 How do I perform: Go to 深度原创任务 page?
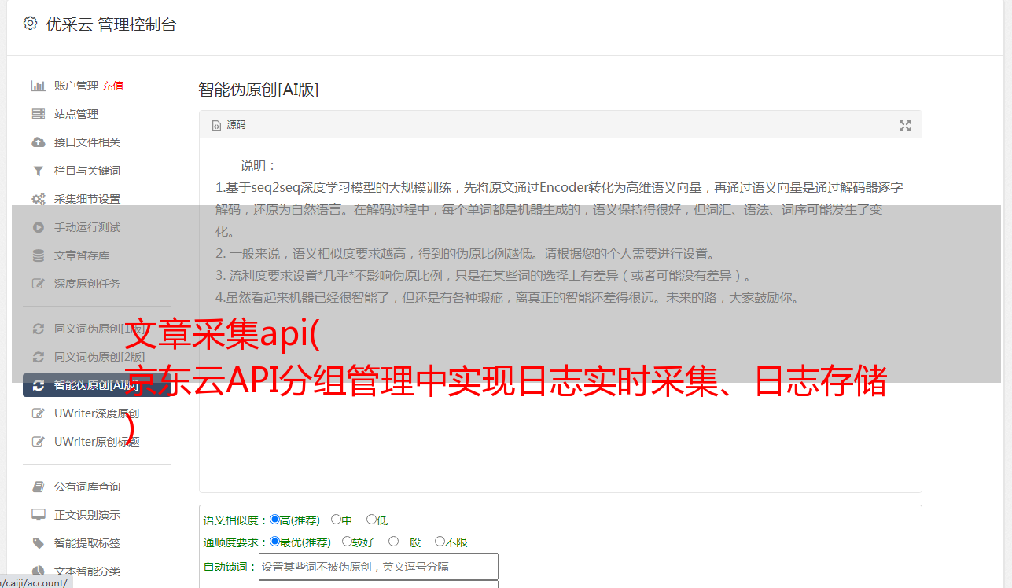(87, 284)
